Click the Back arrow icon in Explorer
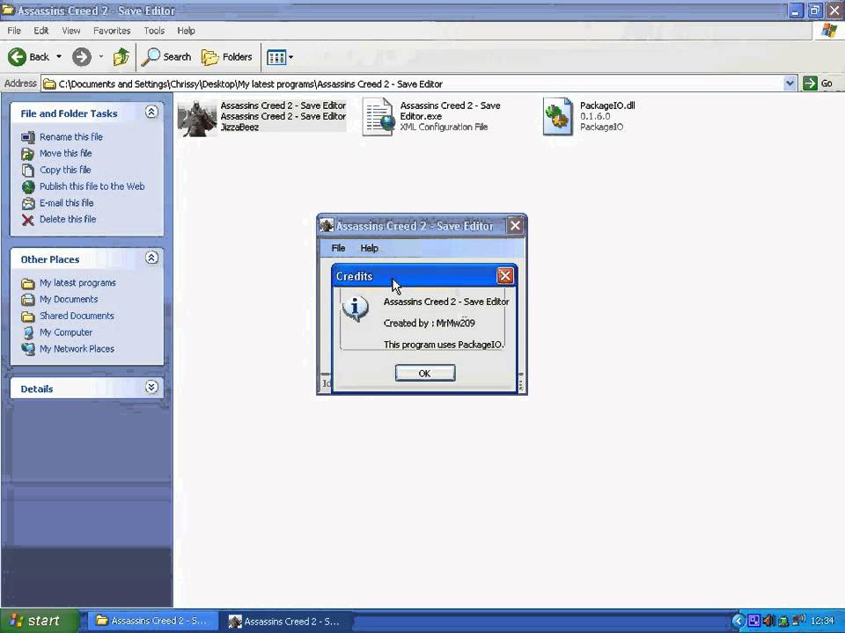The height and width of the screenshot is (633, 845). pyautogui.click(x=17, y=56)
